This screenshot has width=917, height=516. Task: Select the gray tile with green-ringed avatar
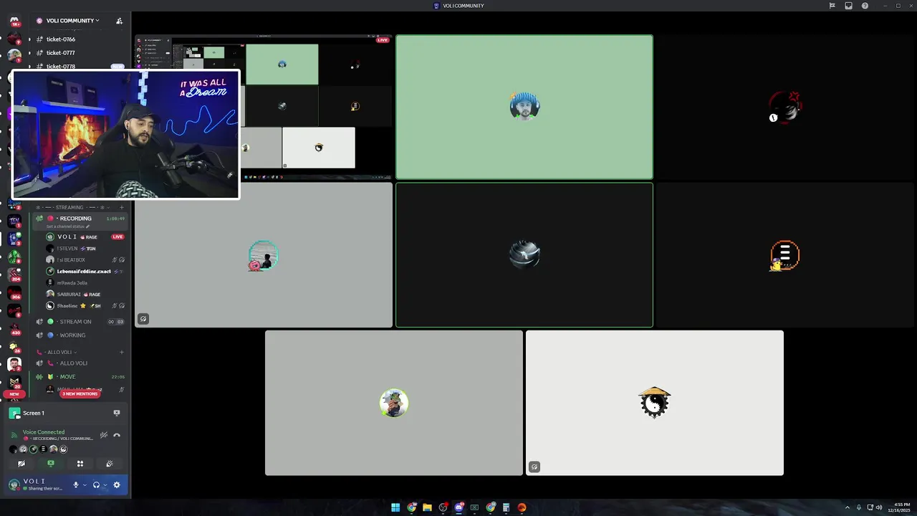point(394,403)
